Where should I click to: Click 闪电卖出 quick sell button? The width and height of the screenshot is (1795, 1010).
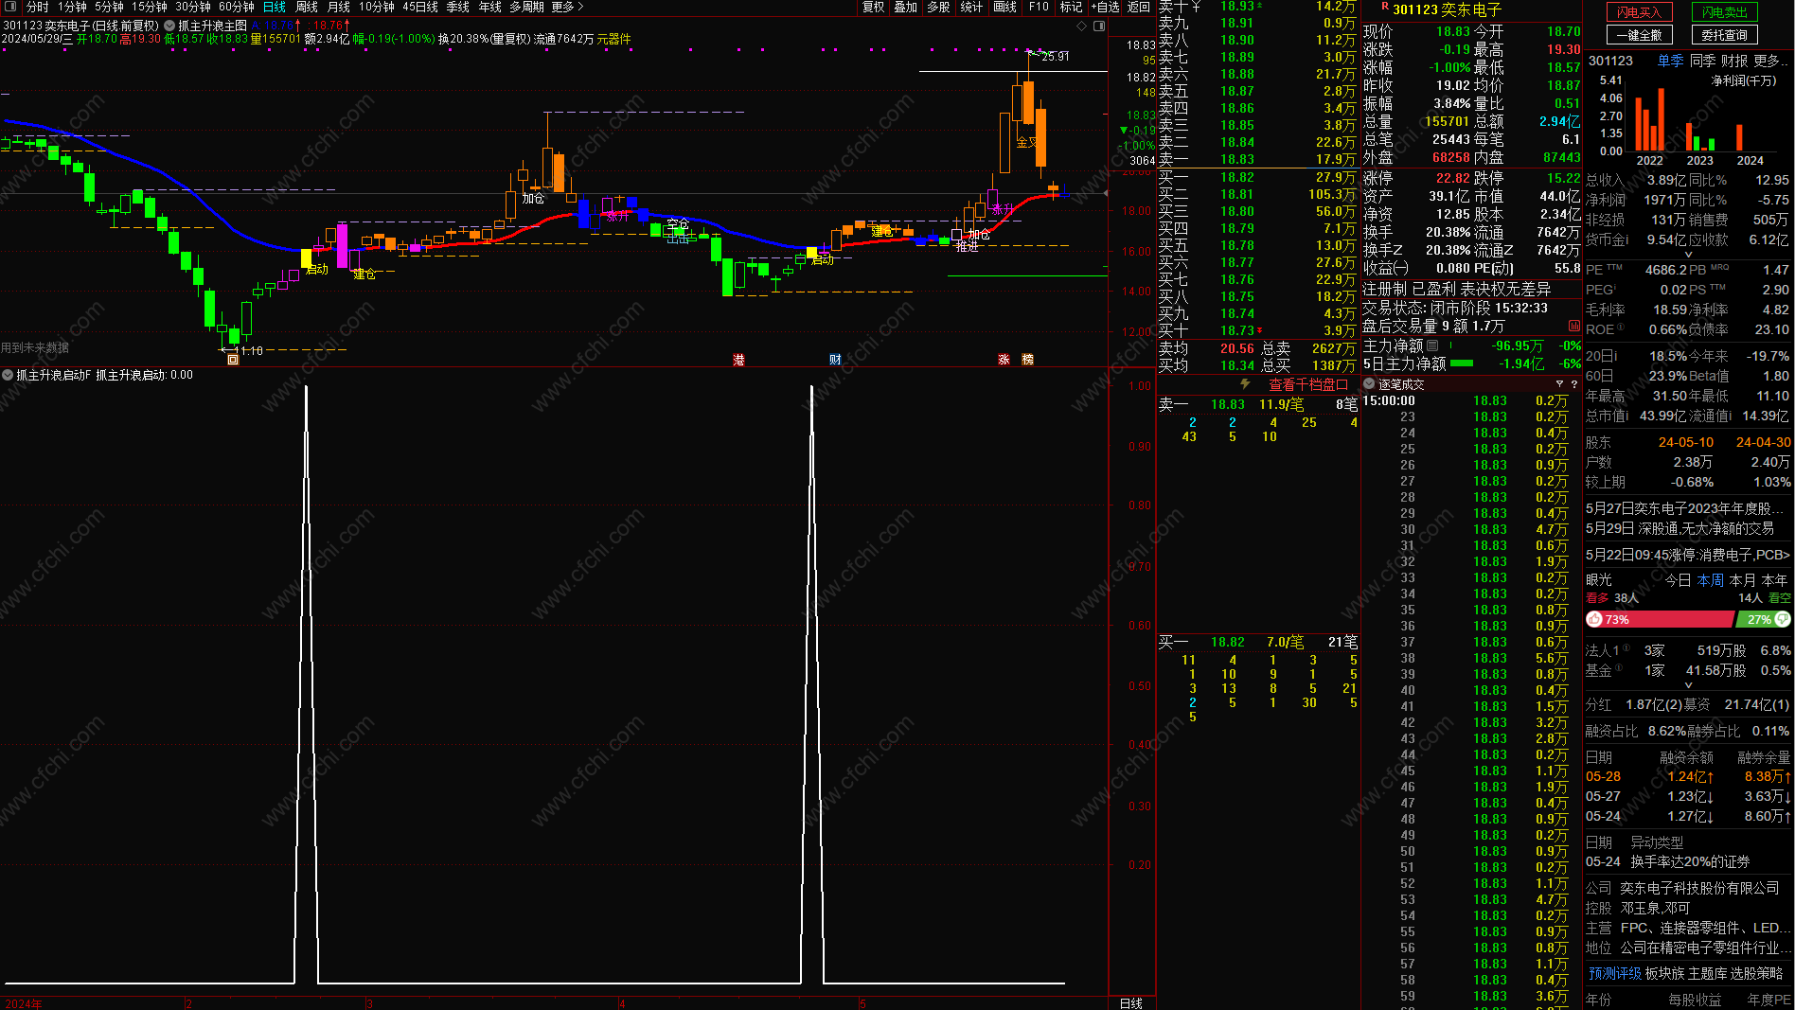point(1725,12)
